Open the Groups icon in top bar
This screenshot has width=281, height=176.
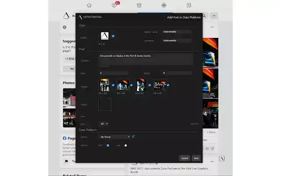point(164,5)
